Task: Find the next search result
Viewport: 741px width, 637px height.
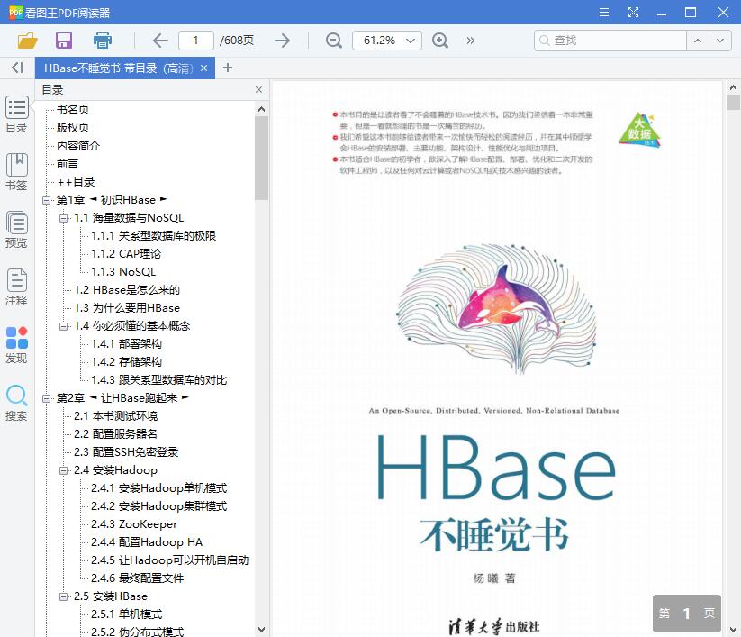Action: click(720, 41)
